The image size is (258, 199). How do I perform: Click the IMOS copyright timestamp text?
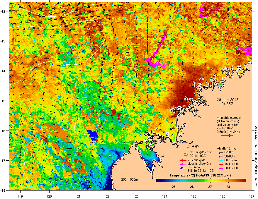[256, 156]
